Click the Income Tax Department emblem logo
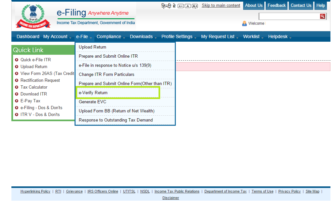 tap(33, 17)
